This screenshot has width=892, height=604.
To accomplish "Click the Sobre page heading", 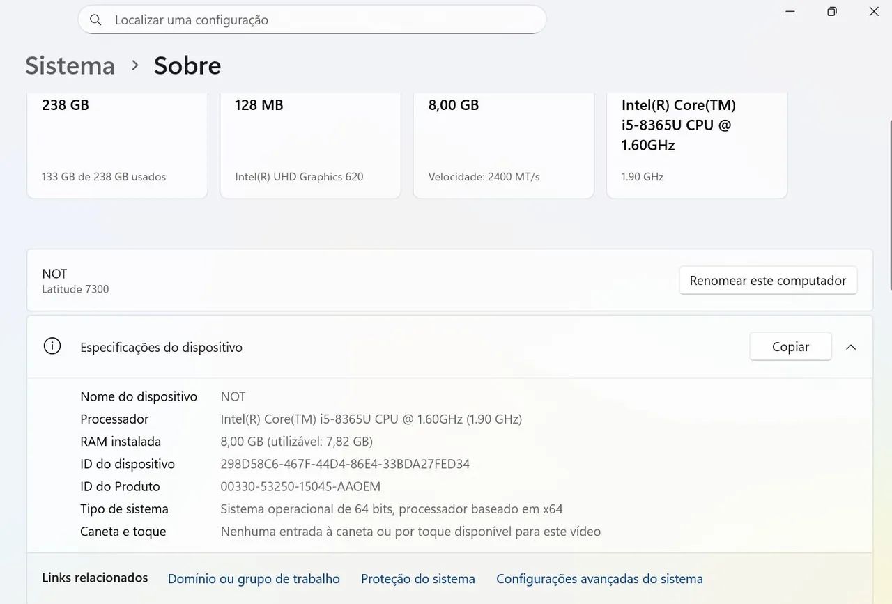I will coord(187,65).
